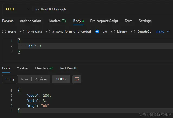Open the Pre-request Script tab
The height and width of the screenshot is (118, 173).
(104, 21)
